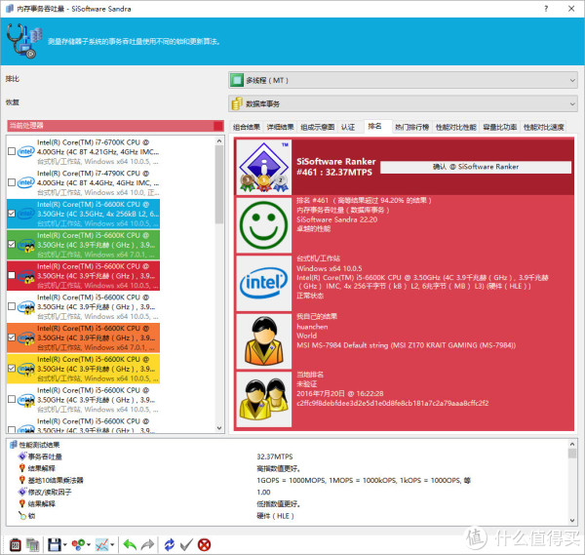Click the results panel scrollbar thumb
Image resolution: width=585 pixels, height=555 pixels.
tap(572, 454)
